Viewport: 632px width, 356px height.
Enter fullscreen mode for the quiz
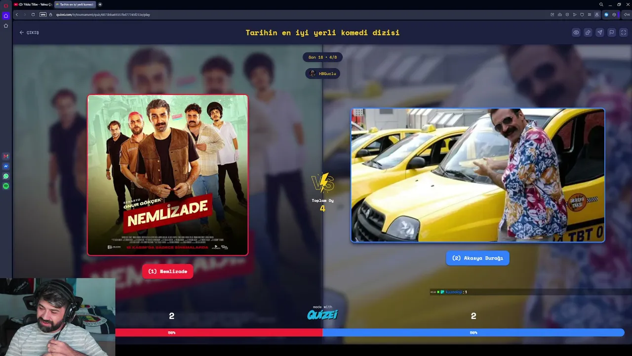(623, 33)
